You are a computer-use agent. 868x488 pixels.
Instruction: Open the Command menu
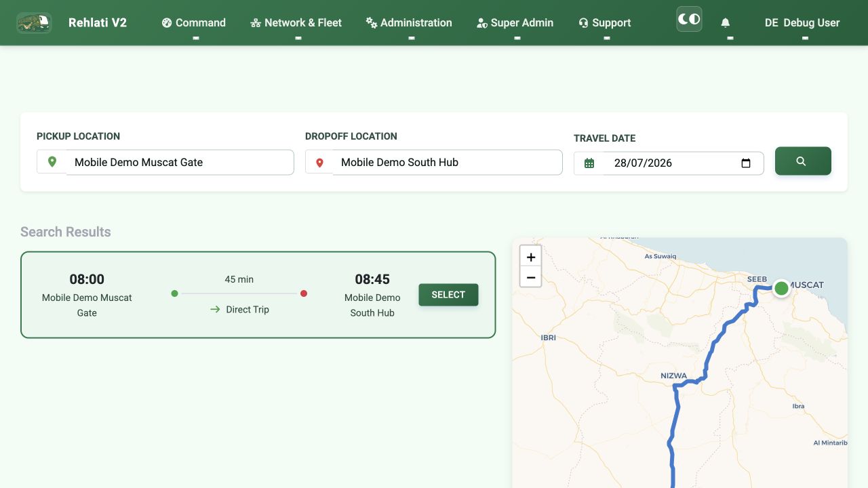pyautogui.click(x=194, y=22)
